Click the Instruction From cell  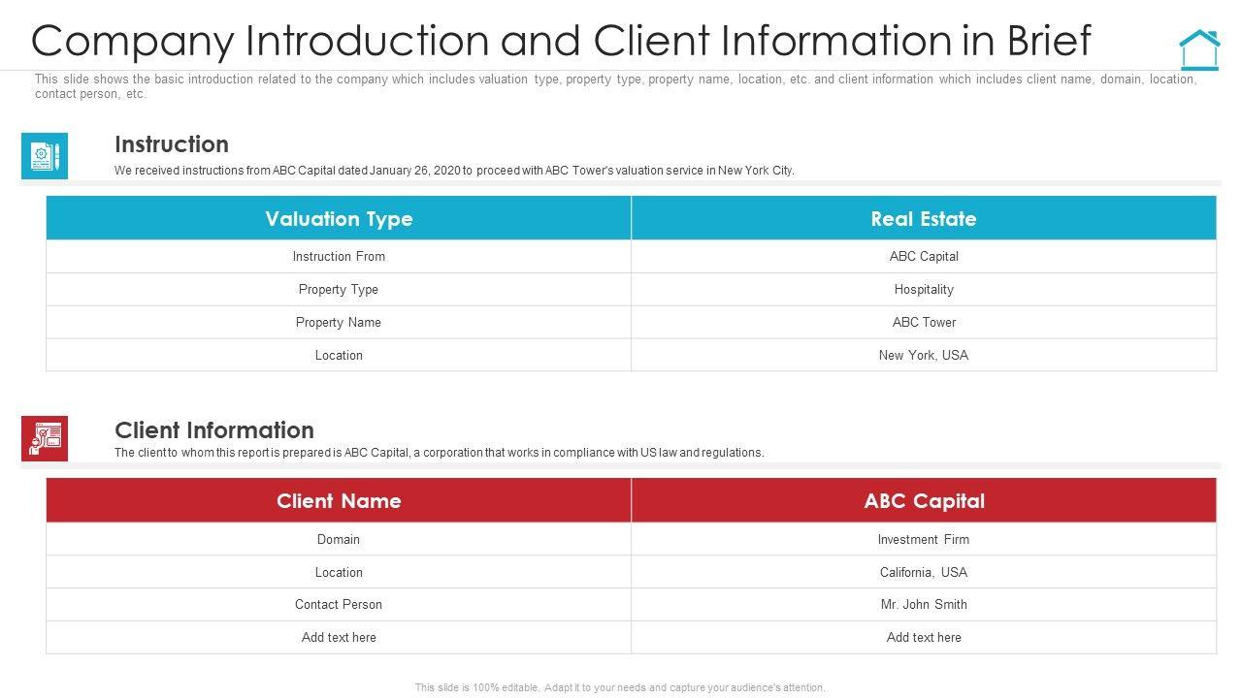(339, 257)
